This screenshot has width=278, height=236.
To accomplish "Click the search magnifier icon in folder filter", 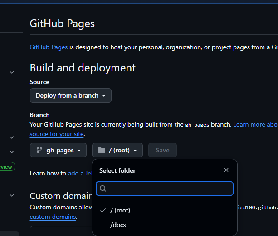I will click(103, 189).
